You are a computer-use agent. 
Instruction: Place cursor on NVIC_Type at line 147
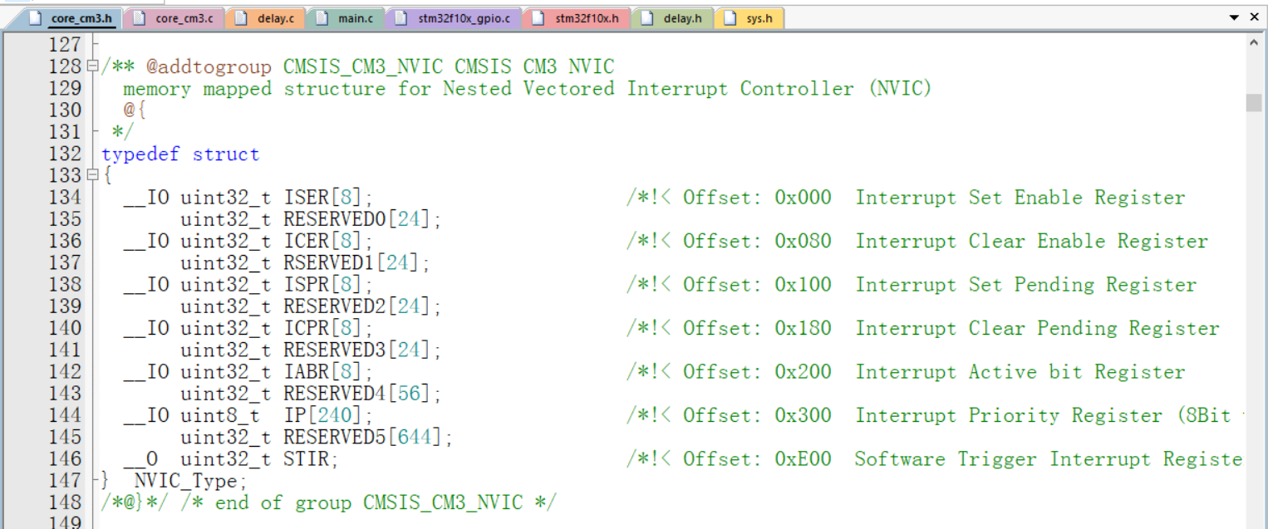pyautogui.click(x=190, y=481)
